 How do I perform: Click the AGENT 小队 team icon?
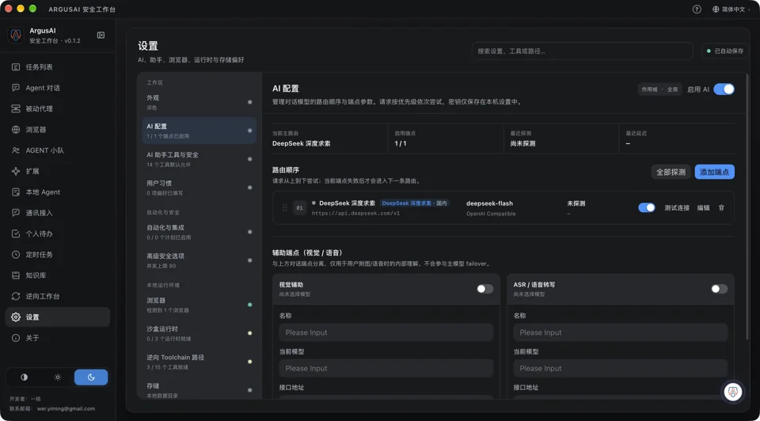point(16,150)
